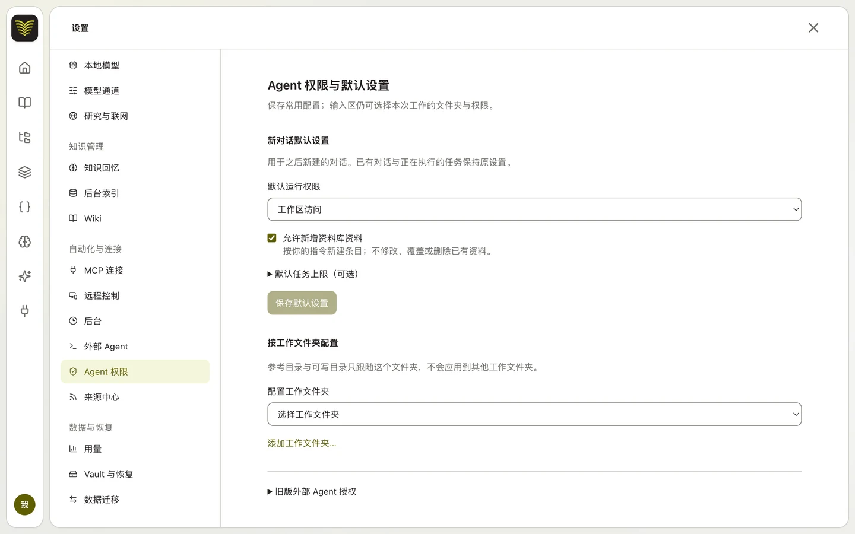Click the app logo at top left
This screenshot has width=855, height=534.
point(24,28)
